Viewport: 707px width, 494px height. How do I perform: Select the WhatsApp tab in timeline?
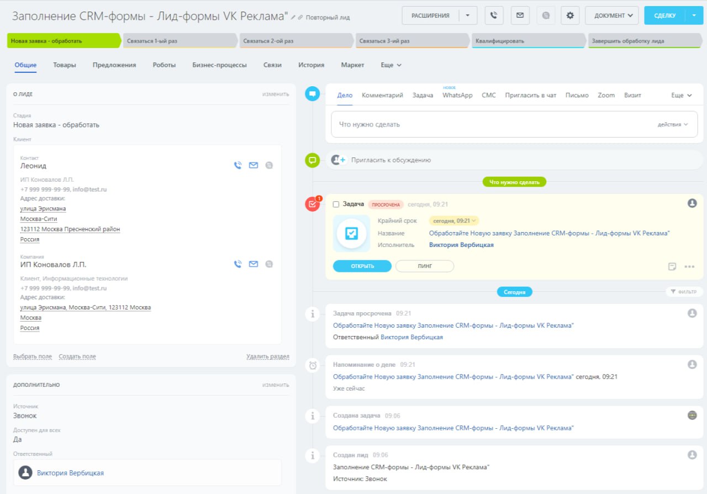(457, 96)
